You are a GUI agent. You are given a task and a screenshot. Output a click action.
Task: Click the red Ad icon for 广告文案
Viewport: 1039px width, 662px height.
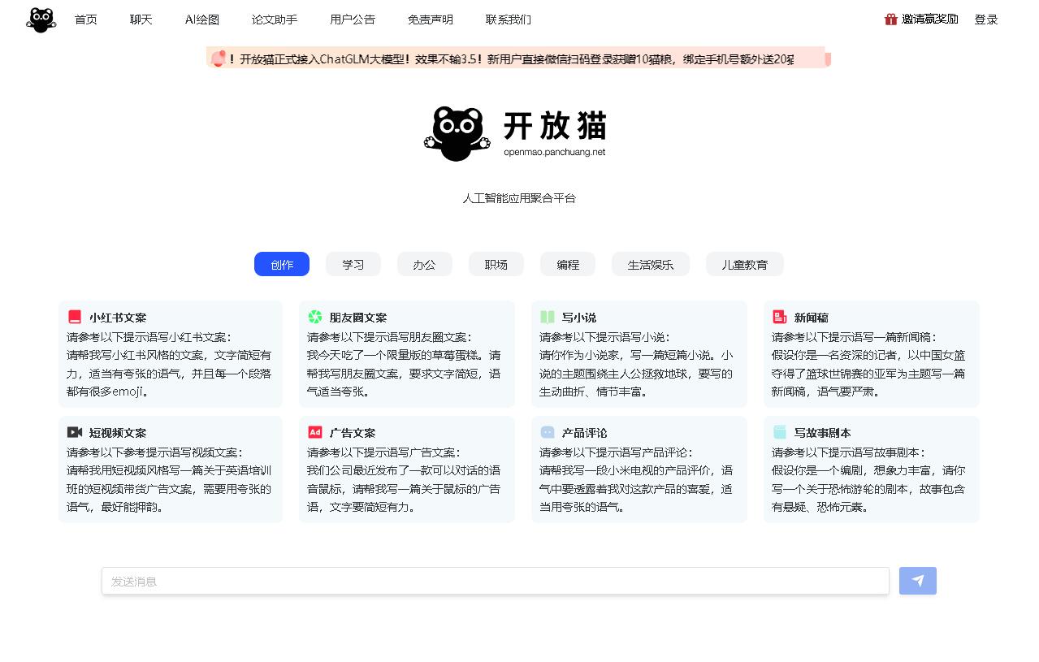315,432
